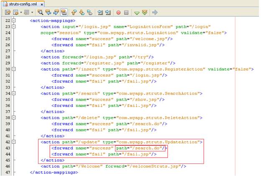Click the opening <action-mappings> tag
The image size is (261, 176).
(53, 20)
